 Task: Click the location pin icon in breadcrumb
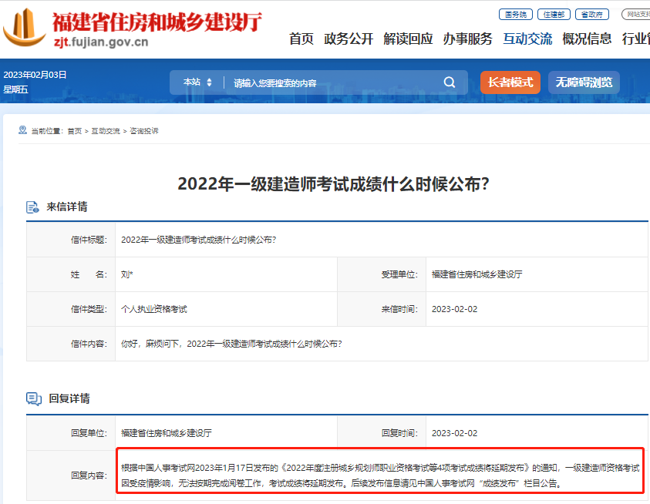pyautogui.click(x=22, y=130)
